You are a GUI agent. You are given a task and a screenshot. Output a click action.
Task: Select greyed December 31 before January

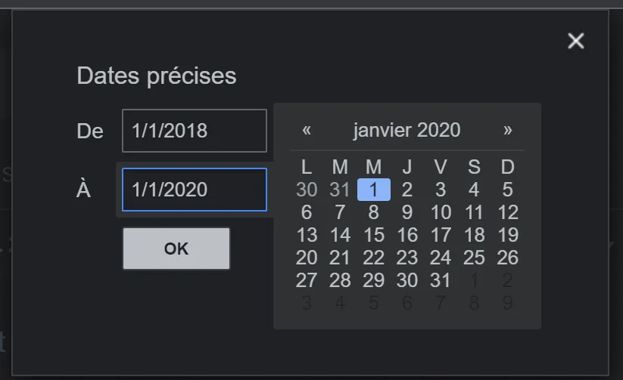(340, 190)
